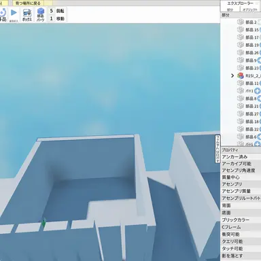Screen dimensions: 261x261
Task: Select the アンカー済み property row
Action: tap(241, 157)
